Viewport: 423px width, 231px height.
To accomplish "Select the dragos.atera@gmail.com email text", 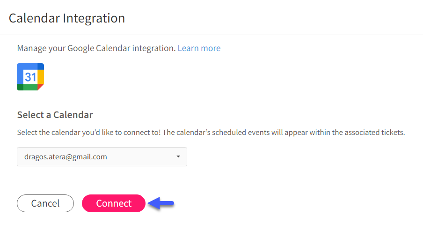I will (x=66, y=157).
